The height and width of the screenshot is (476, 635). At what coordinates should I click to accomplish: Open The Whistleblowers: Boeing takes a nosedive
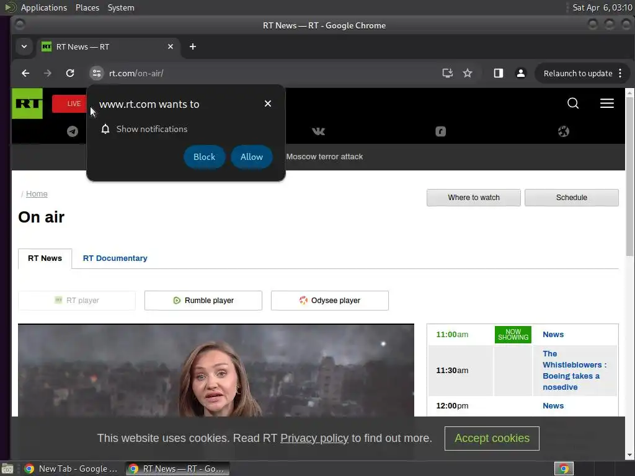click(574, 371)
